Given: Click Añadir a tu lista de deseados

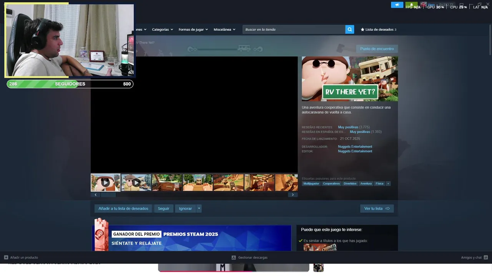Looking at the screenshot, I should [x=123, y=209].
